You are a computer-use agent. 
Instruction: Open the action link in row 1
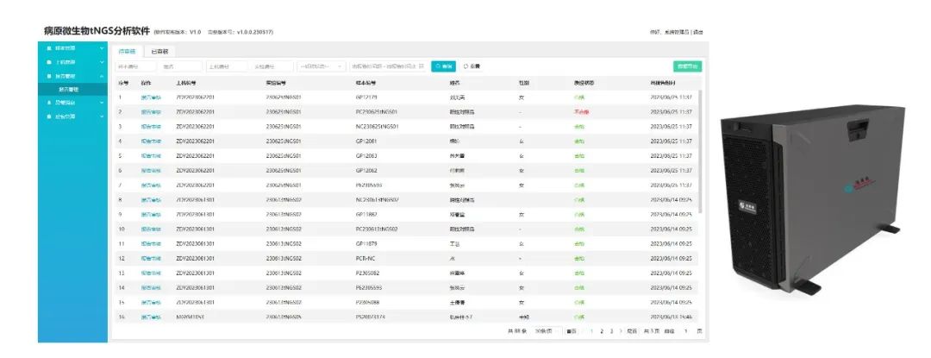click(x=151, y=97)
